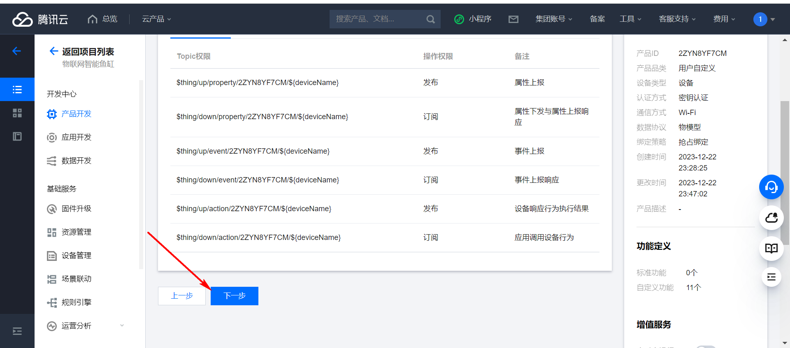This screenshot has width=790, height=348.
Task: Click the blue back arrow in sidebar
Action: (17, 51)
